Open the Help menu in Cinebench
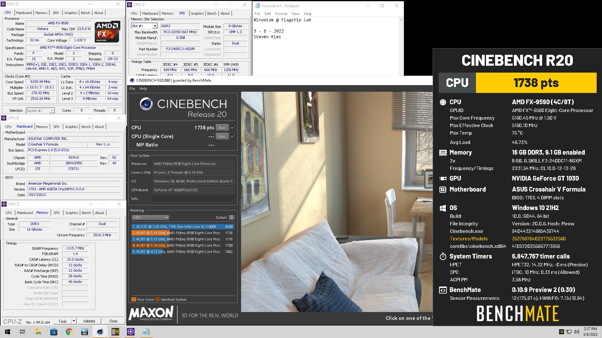602x338 pixels. (x=143, y=89)
